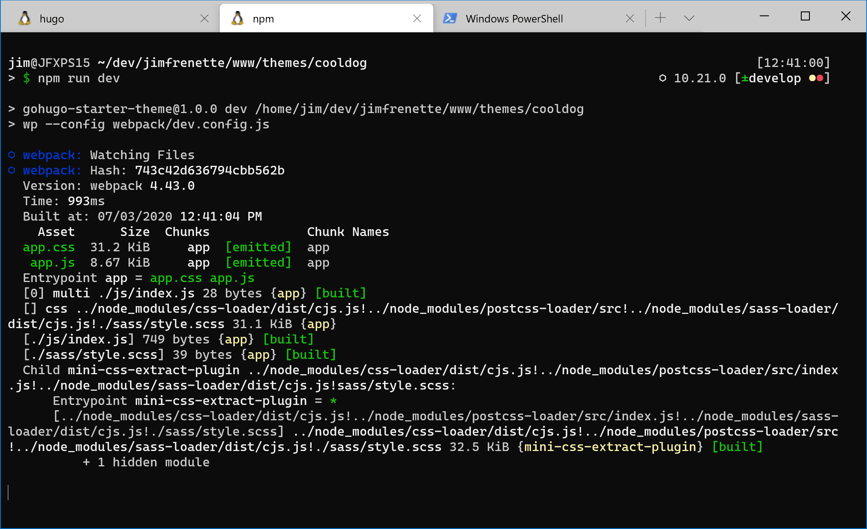
Task: Click the '993ms' time value
Action: click(x=86, y=201)
